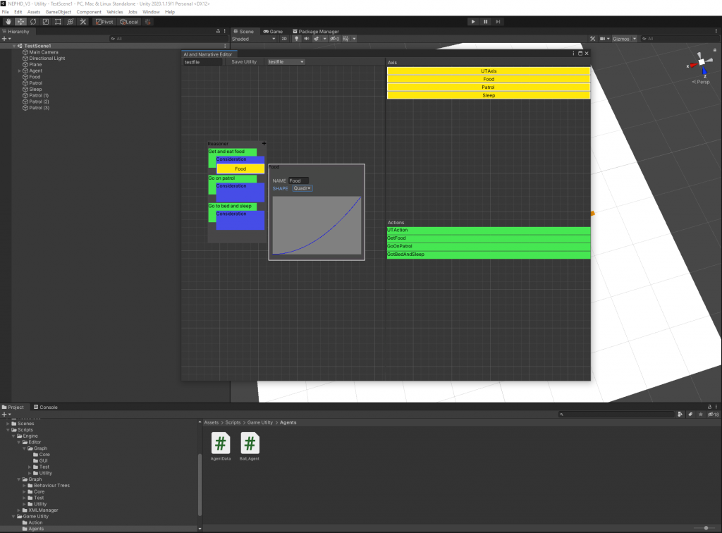Click the NAME input field in Food node

click(298, 180)
